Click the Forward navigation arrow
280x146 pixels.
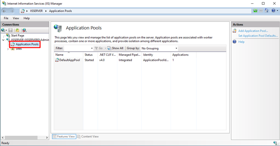[x=12, y=11]
